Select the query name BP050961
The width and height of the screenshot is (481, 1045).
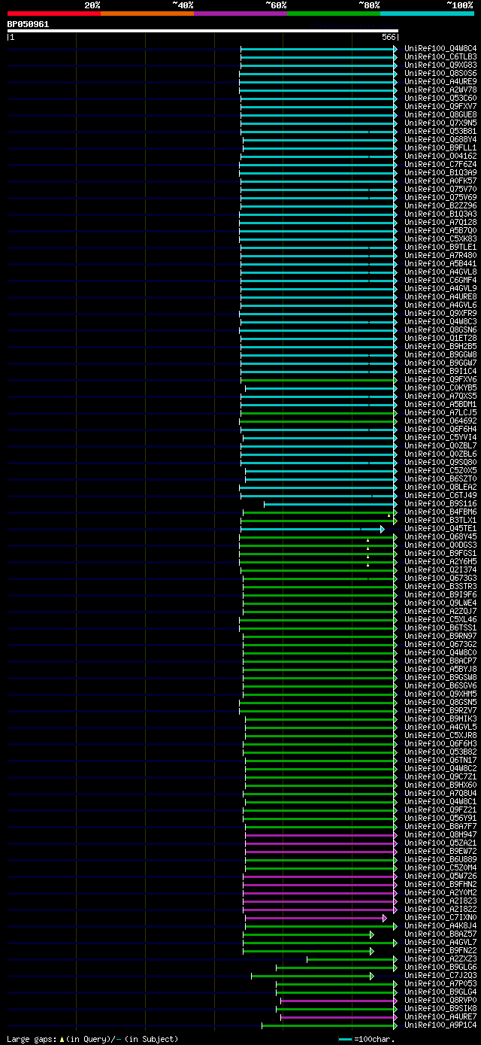29,24
